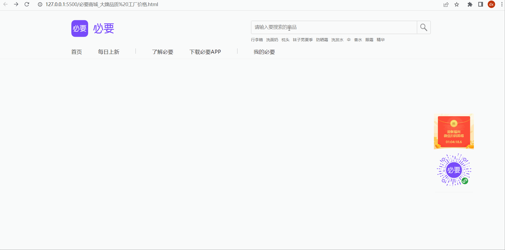Image resolution: width=505 pixels, height=250 pixels.
Task: Reload the page with the refresh icon
Action: pyautogui.click(x=27, y=4)
